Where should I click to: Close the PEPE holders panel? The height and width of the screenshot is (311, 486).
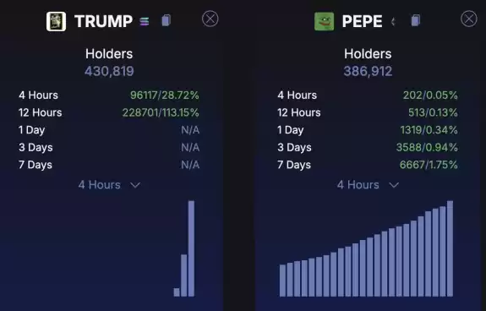469,19
